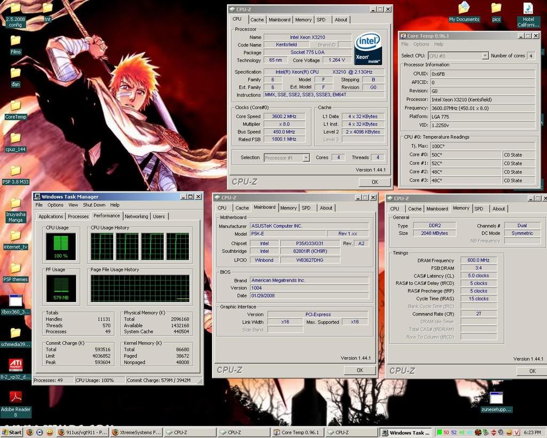Click the Intel Xeon inside logo in CPU-Z

coord(368,49)
